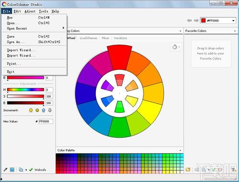Click the back arrow next to color box
This screenshot has height=182, width=239.
click(189, 21)
